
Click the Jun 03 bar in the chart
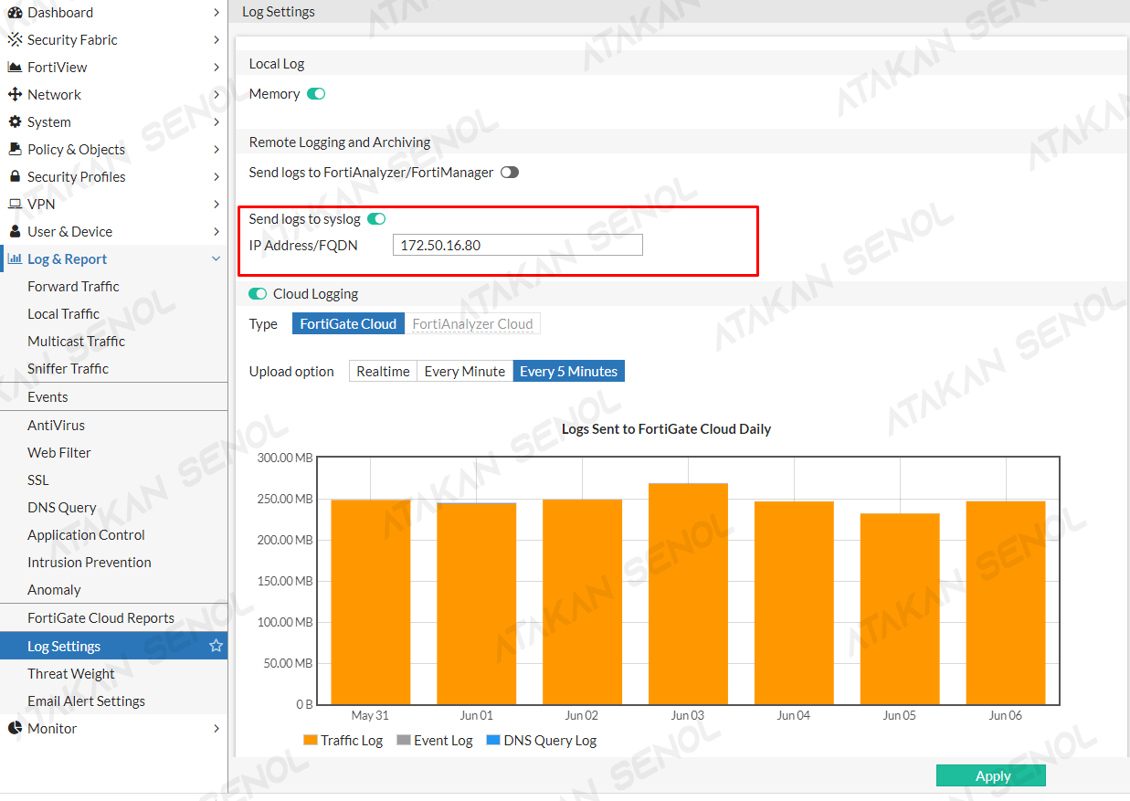point(688,594)
